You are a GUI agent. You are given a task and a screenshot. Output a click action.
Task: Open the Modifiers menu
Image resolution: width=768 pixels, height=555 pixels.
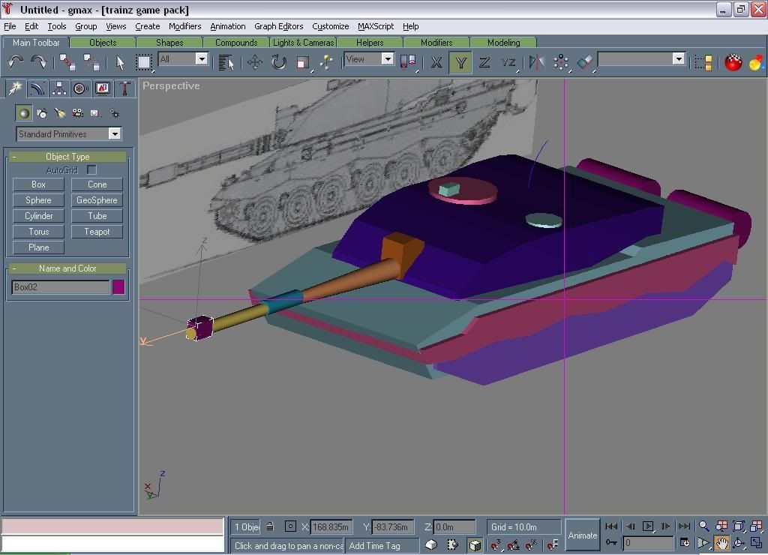pos(184,26)
